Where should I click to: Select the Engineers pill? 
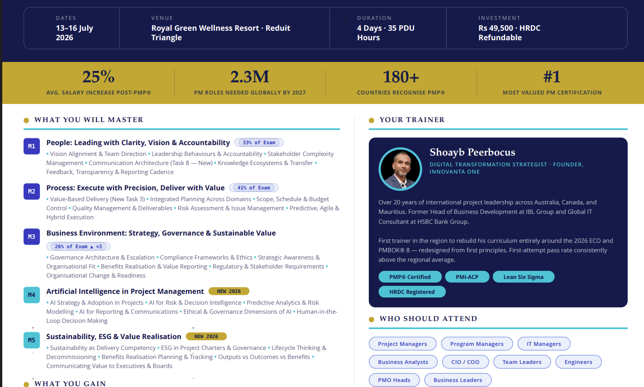pyautogui.click(x=578, y=362)
